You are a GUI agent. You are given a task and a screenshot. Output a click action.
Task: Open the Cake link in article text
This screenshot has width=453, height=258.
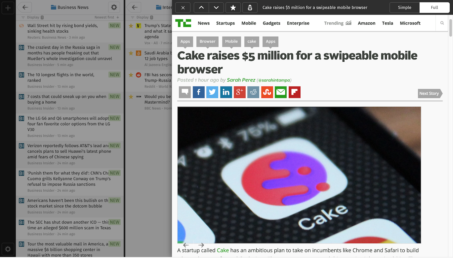223,250
